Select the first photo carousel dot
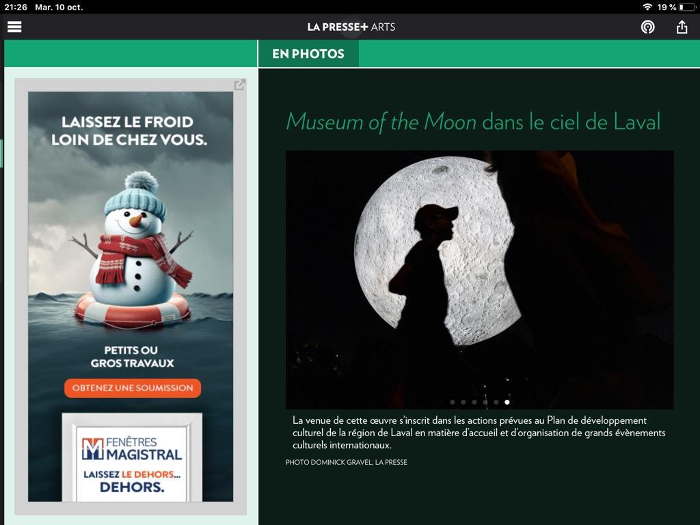The height and width of the screenshot is (525, 700). (453, 402)
